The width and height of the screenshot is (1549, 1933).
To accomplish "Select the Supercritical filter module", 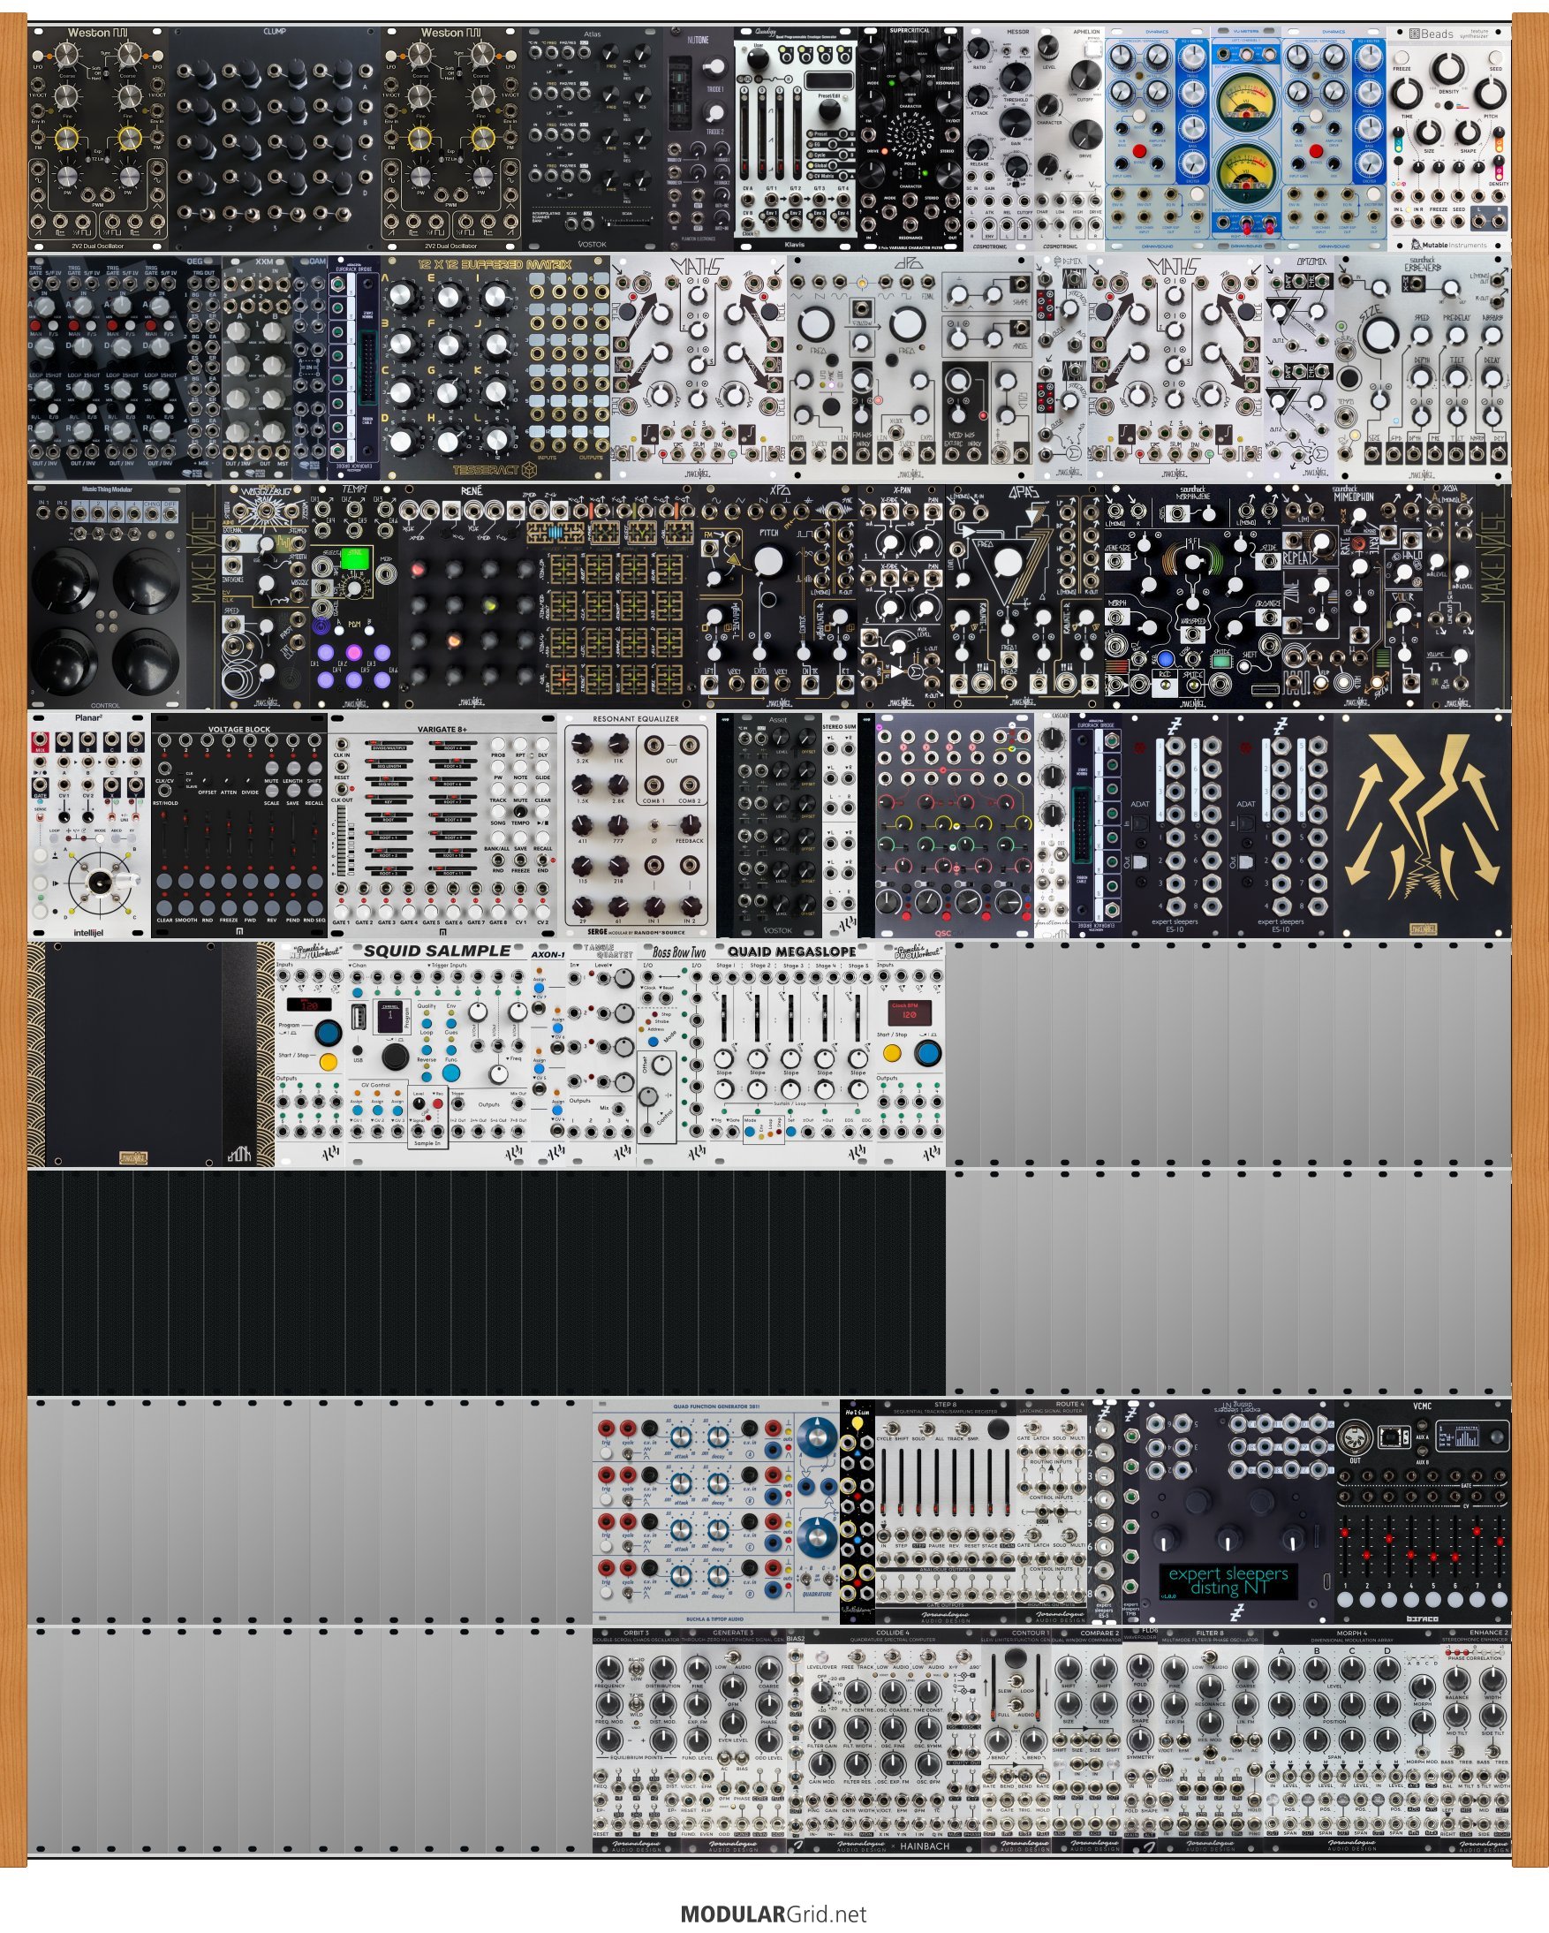I will pos(911,138).
